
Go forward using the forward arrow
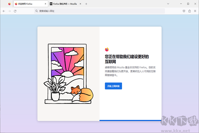point(10,11)
